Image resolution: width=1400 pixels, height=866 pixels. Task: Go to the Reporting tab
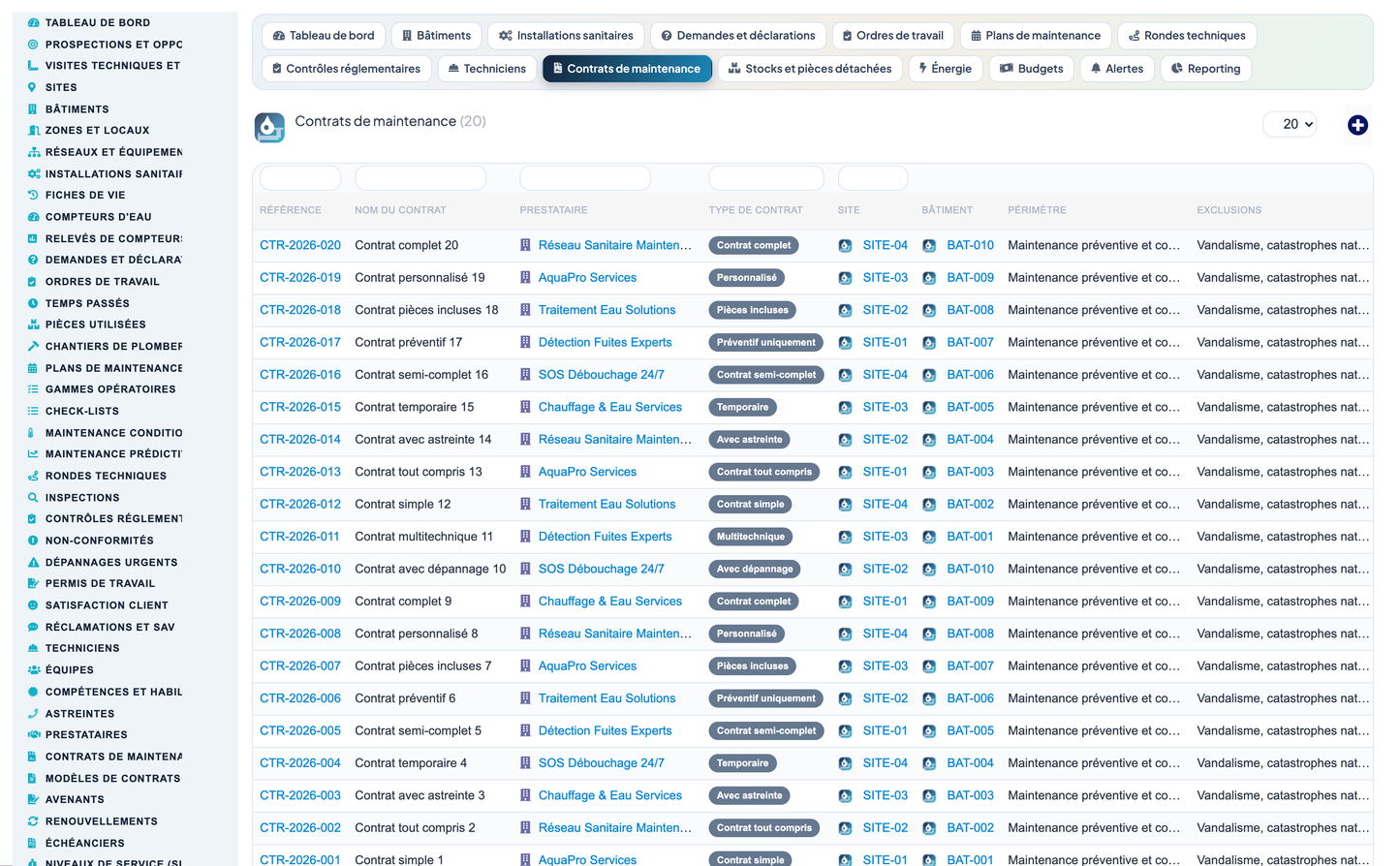1206,69
